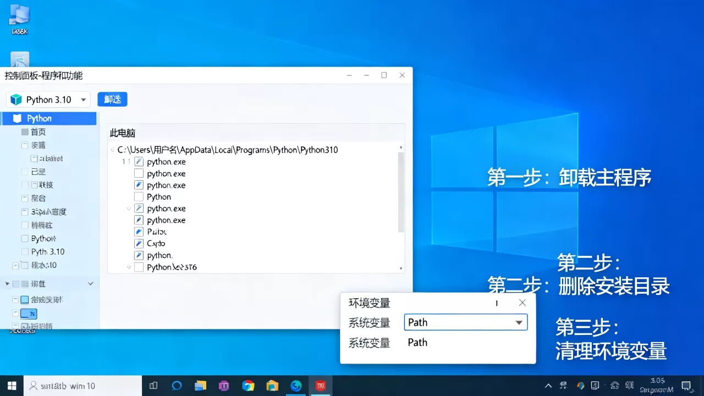Click the network icon in system tray
The height and width of the screenshot is (396, 704).
(x=615, y=386)
